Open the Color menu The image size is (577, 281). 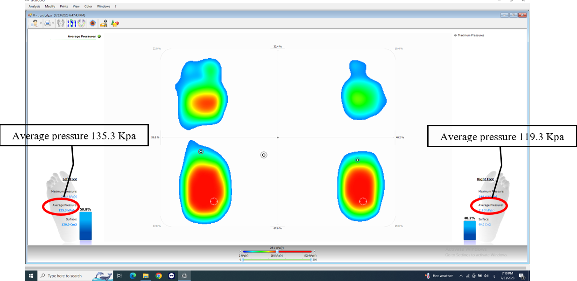coord(88,7)
